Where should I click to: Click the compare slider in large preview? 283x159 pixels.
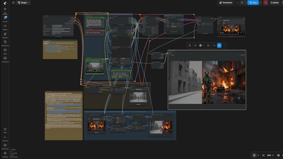click(x=202, y=82)
